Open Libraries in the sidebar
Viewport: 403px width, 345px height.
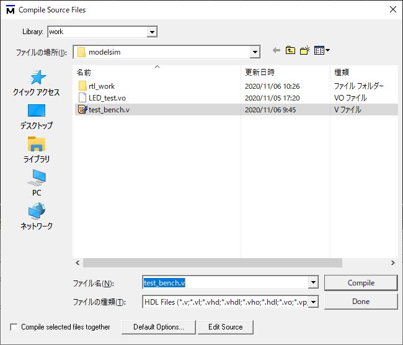37,150
